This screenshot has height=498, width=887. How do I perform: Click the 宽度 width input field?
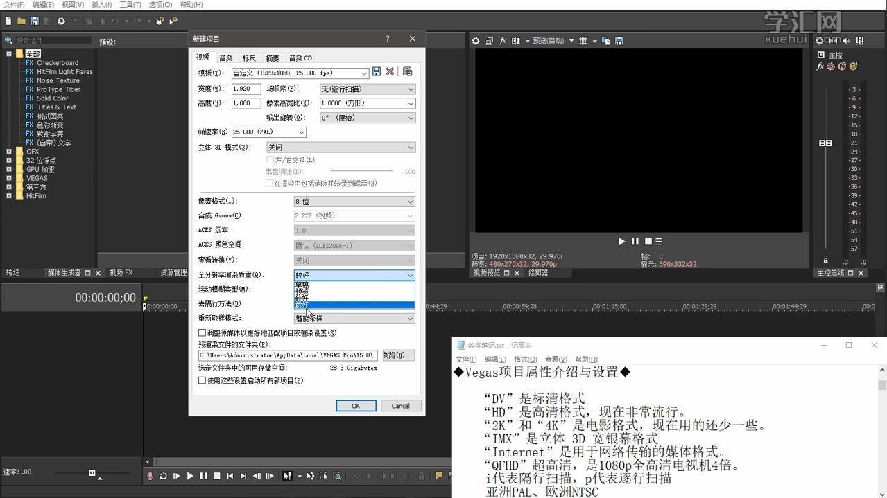[246, 89]
